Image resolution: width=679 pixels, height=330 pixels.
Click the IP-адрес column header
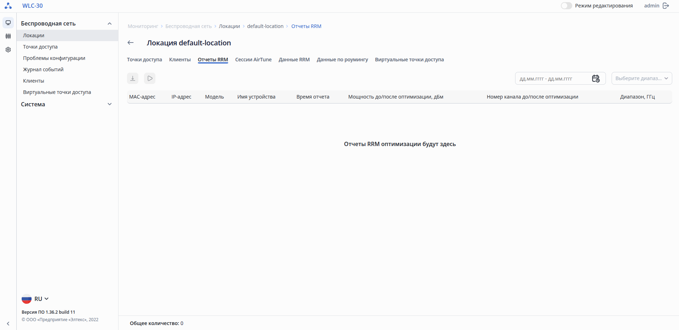[181, 97]
